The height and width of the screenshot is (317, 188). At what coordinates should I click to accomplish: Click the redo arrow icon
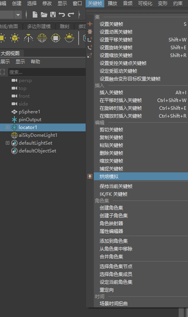[71, 14]
